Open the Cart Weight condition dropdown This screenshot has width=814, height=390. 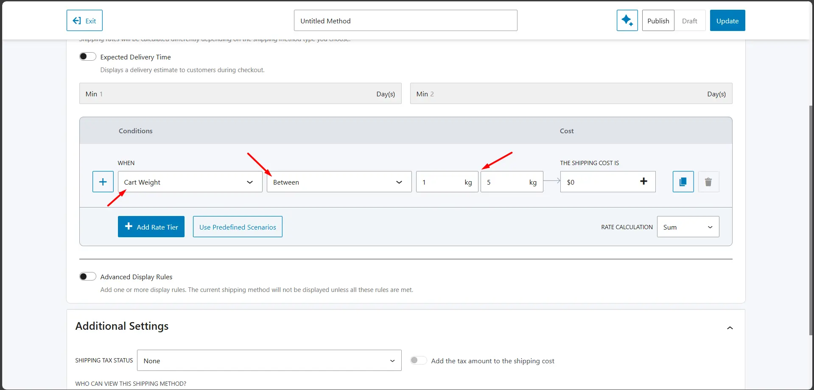click(190, 182)
